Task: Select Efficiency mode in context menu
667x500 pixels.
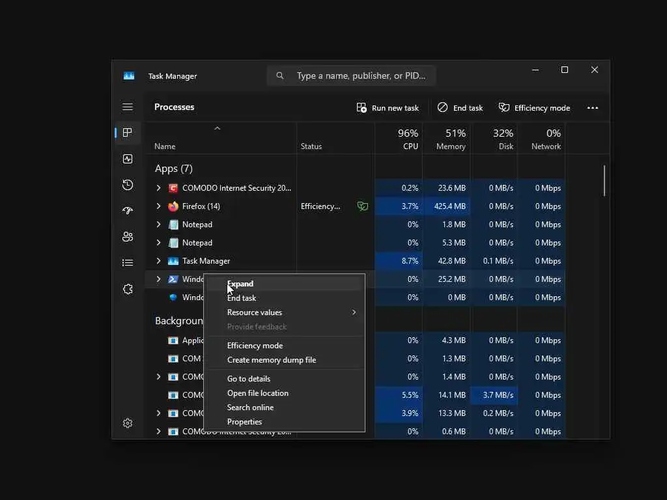Action: click(x=284, y=346)
